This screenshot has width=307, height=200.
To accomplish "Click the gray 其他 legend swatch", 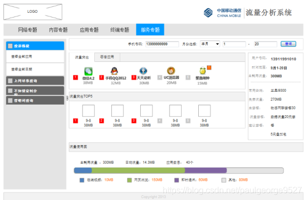I will (224, 180).
